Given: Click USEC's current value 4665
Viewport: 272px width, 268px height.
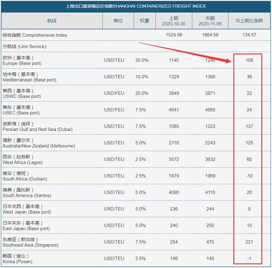Looking at the screenshot, I should [x=210, y=110].
